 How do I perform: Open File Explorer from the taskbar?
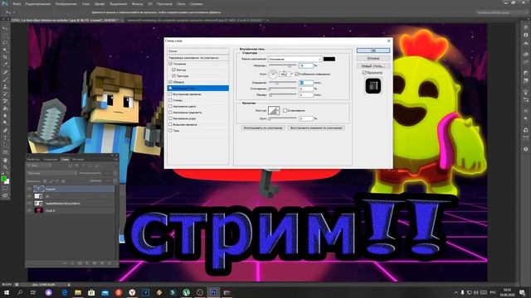(x=77, y=292)
